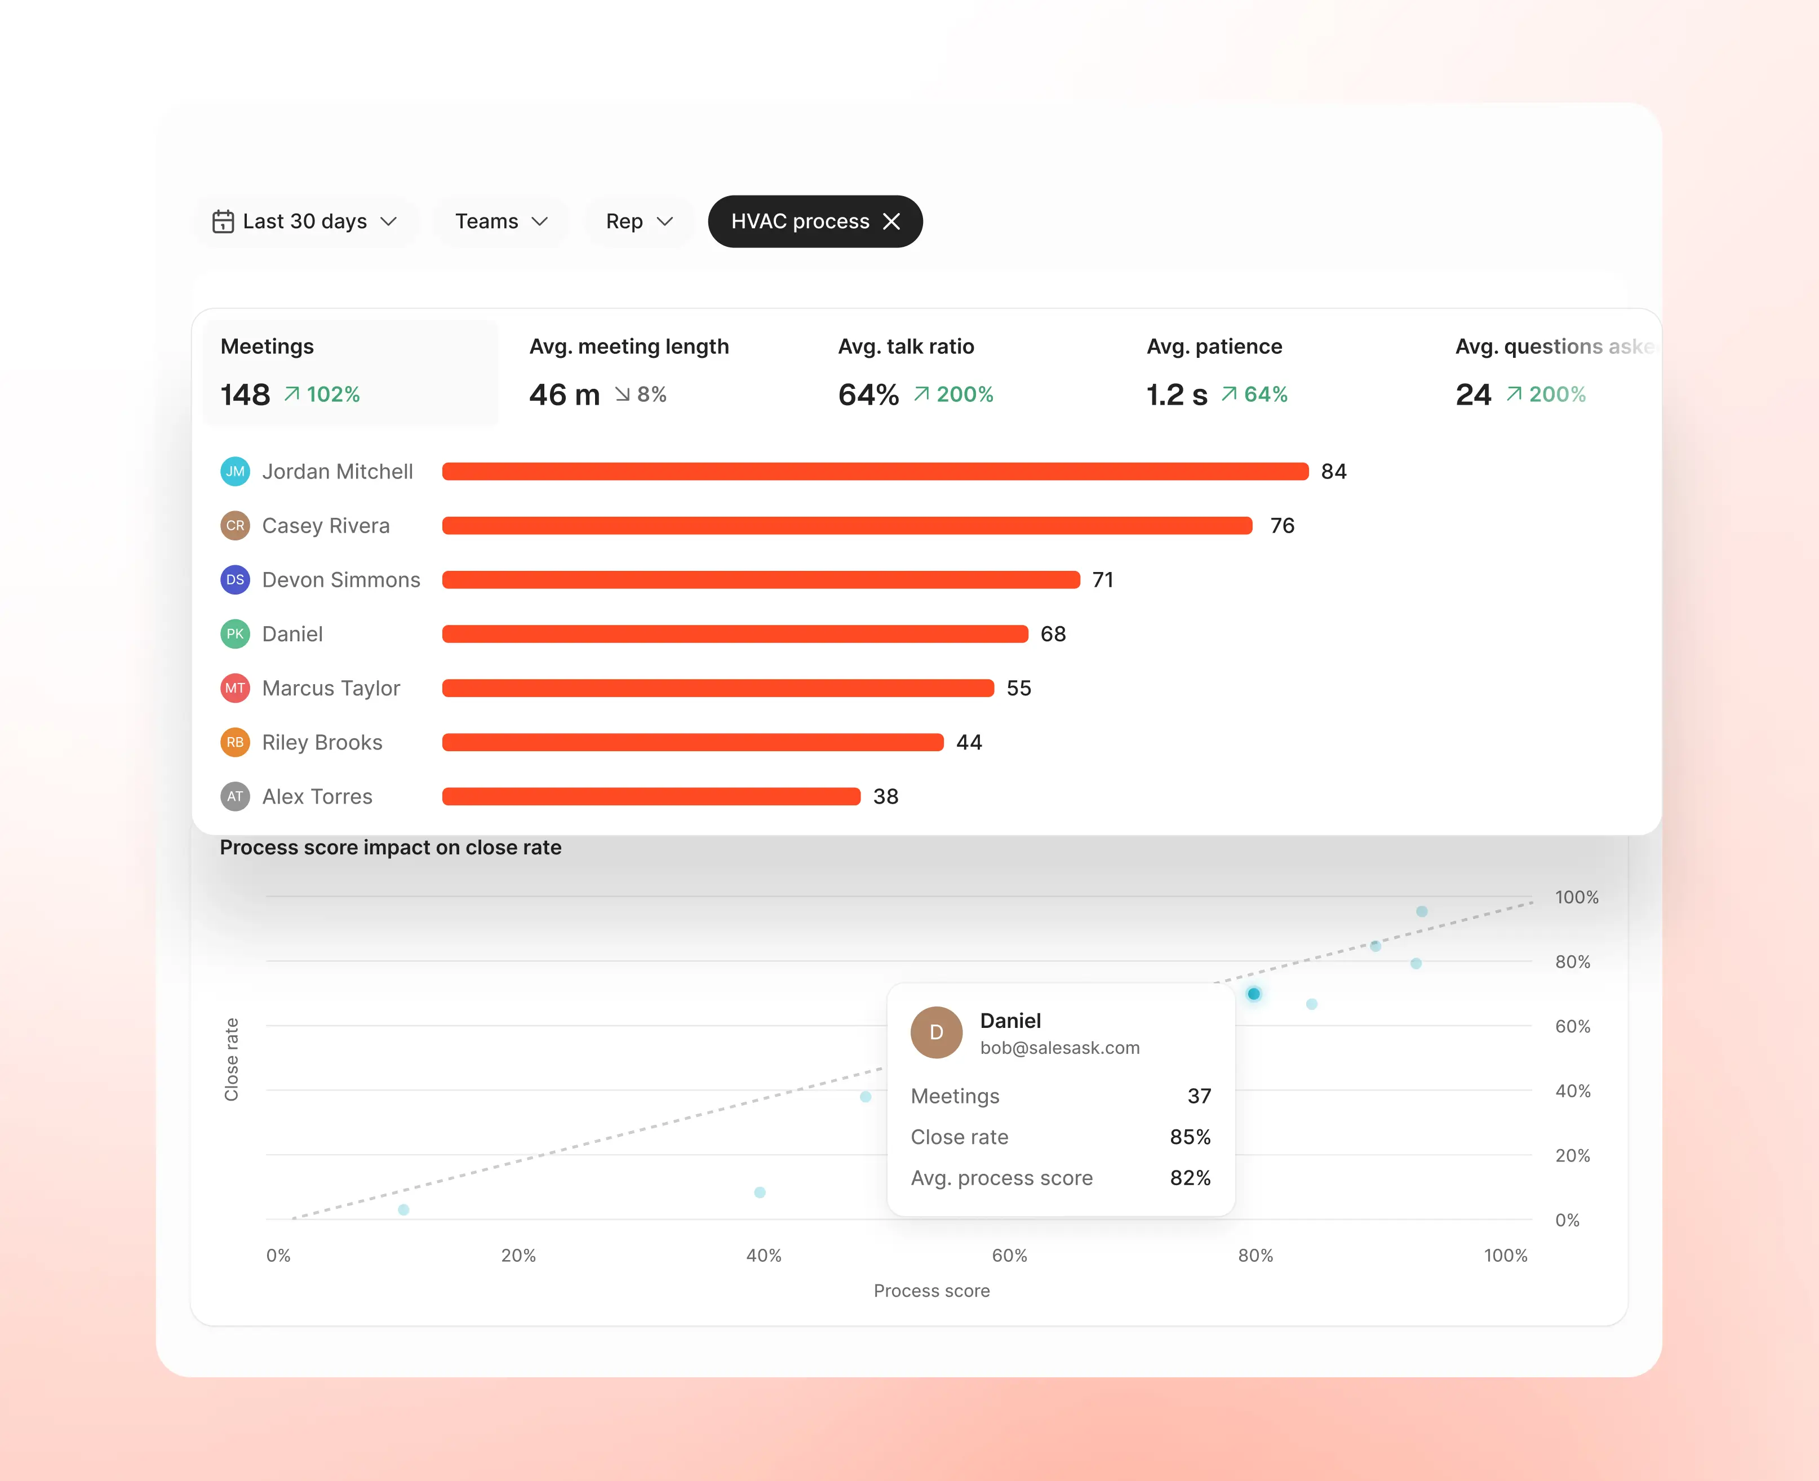Click the up arrow beside patience 64%
This screenshot has height=1481, width=1819.
click(x=1228, y=394)
